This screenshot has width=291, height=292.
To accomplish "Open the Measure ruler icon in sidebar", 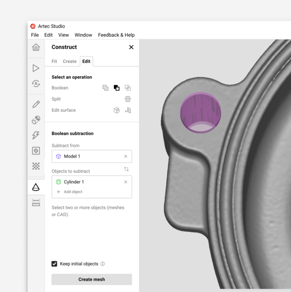I will [x=36, y=202].
